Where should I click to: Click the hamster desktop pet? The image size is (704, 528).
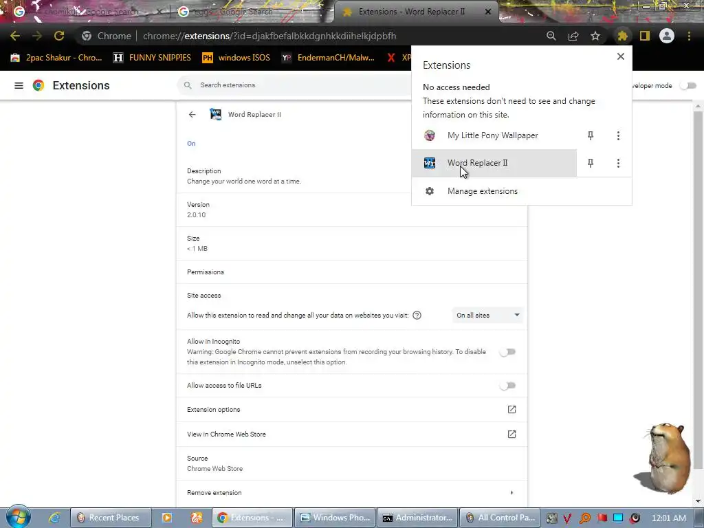pos(663,458)
